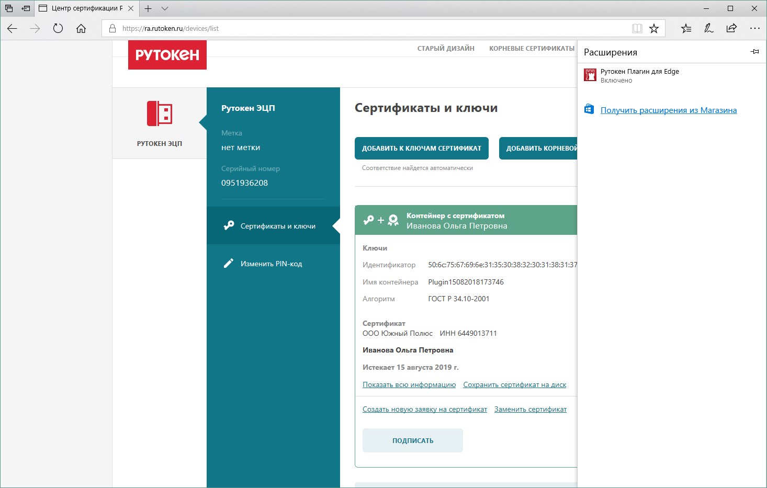Image resolution: width=767 pixels, height=488 pixels.
Task: Click the Сертификаты и ключи page heading
Action: pos(426,108)
